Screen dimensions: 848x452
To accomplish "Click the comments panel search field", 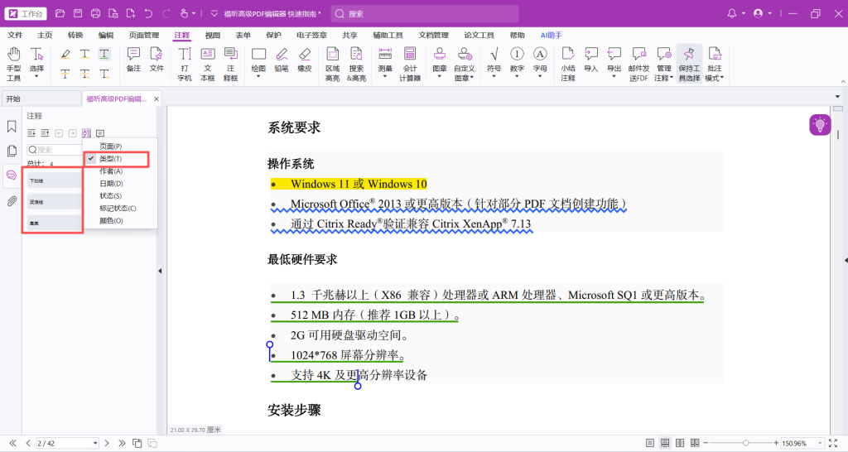I will (54, 150).
